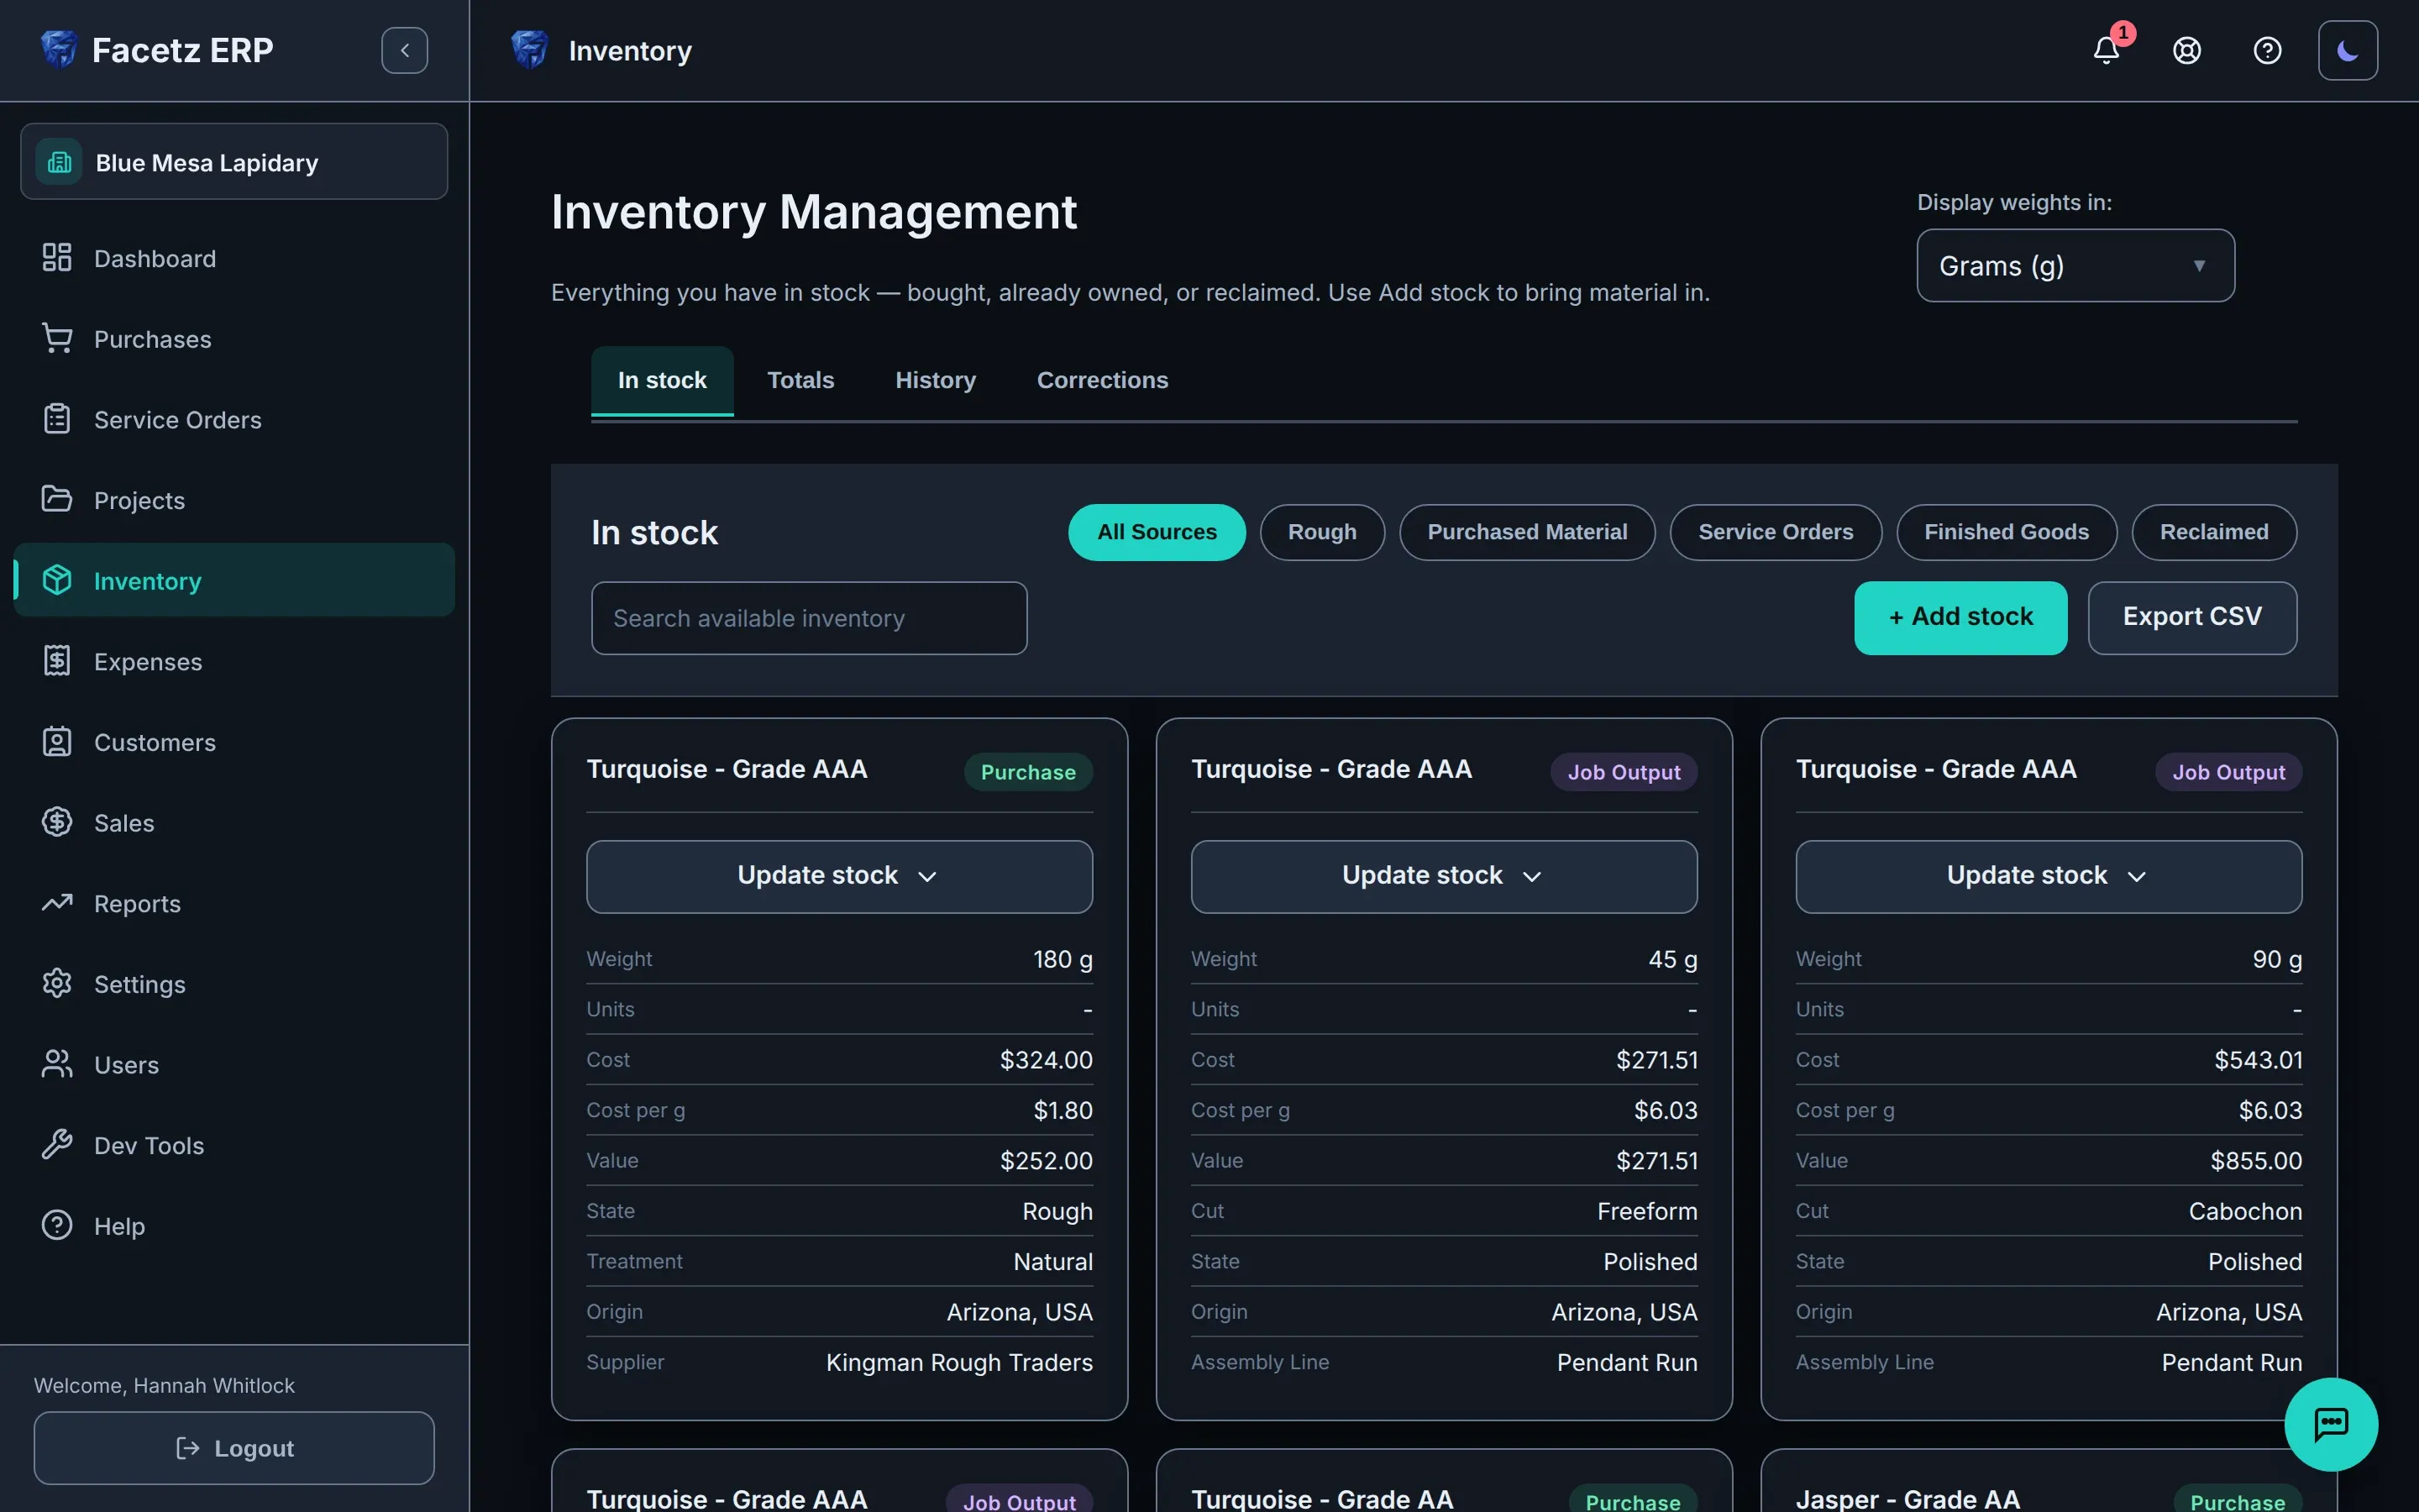Filter by Purchased Material chip

click(1527, 532)
